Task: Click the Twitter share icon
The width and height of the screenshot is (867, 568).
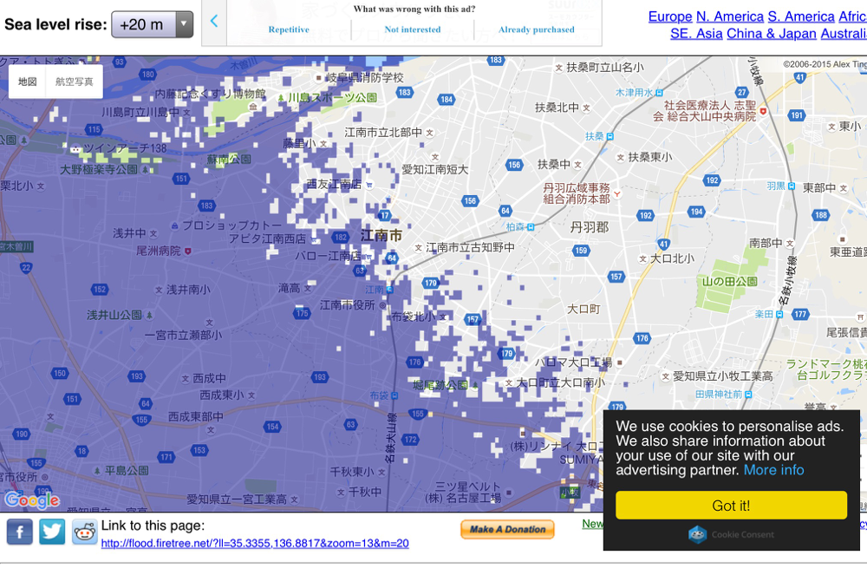Action: click(x=52, y=532)
